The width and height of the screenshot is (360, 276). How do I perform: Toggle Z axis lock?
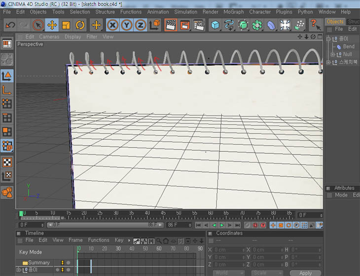[x=141, y=25]
